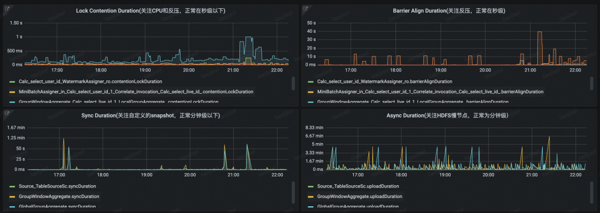
Task: Click the Sync Duration legend scrollbar
Action: [x=293, y=192]
